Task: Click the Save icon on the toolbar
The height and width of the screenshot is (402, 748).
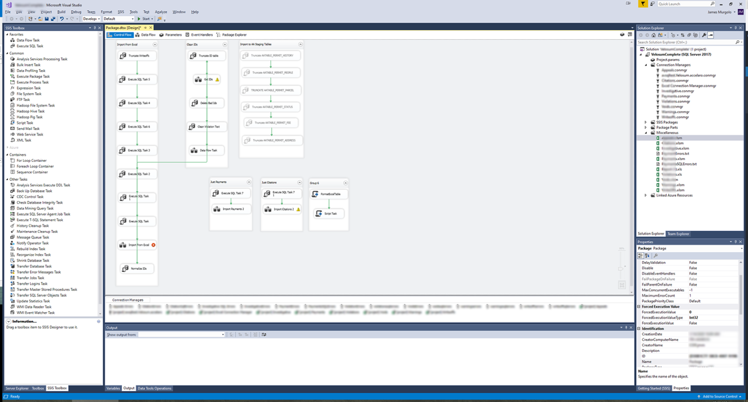Action: (x=46, y=18)
